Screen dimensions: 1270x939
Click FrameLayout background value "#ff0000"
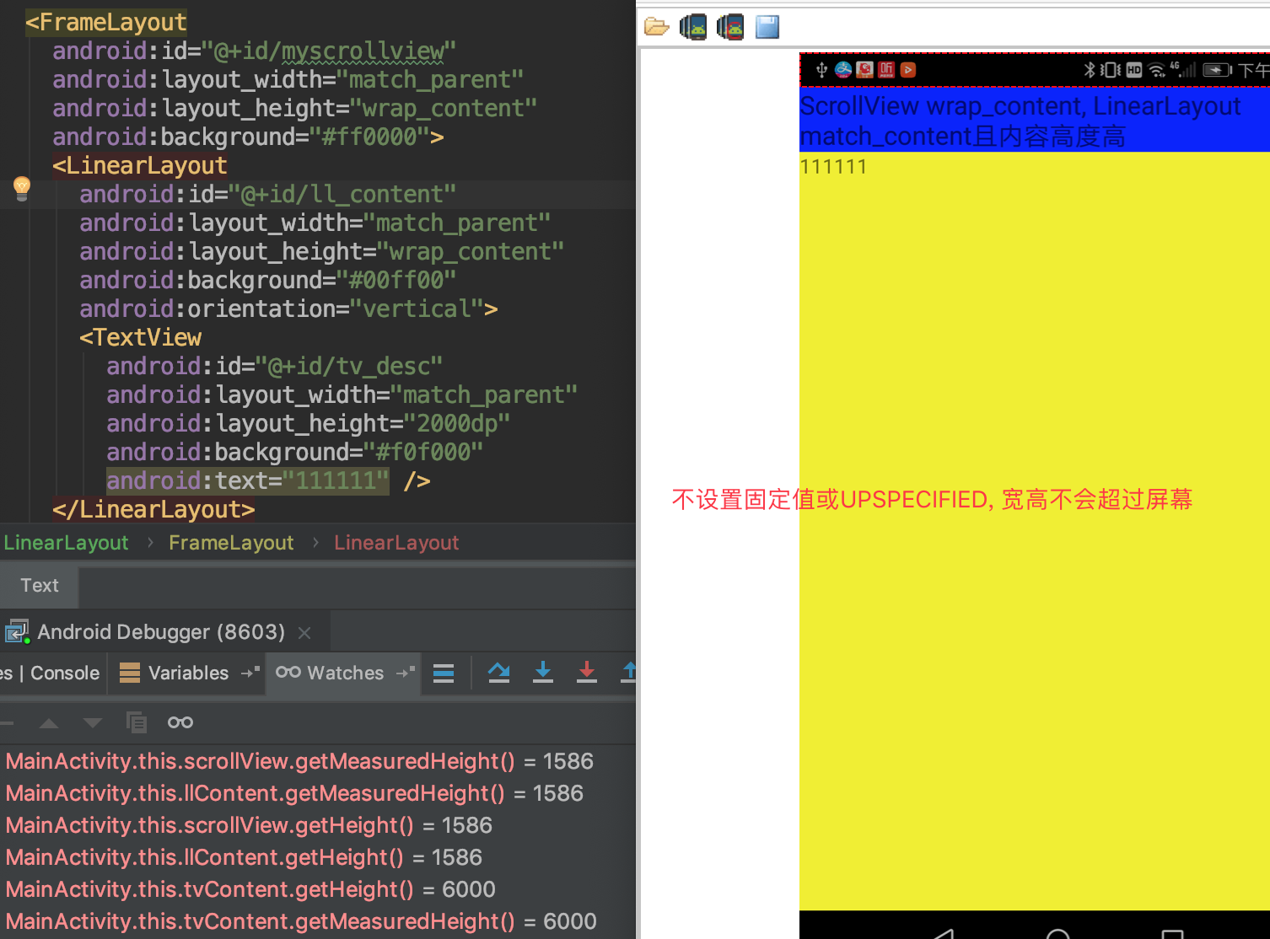point(369,137)
